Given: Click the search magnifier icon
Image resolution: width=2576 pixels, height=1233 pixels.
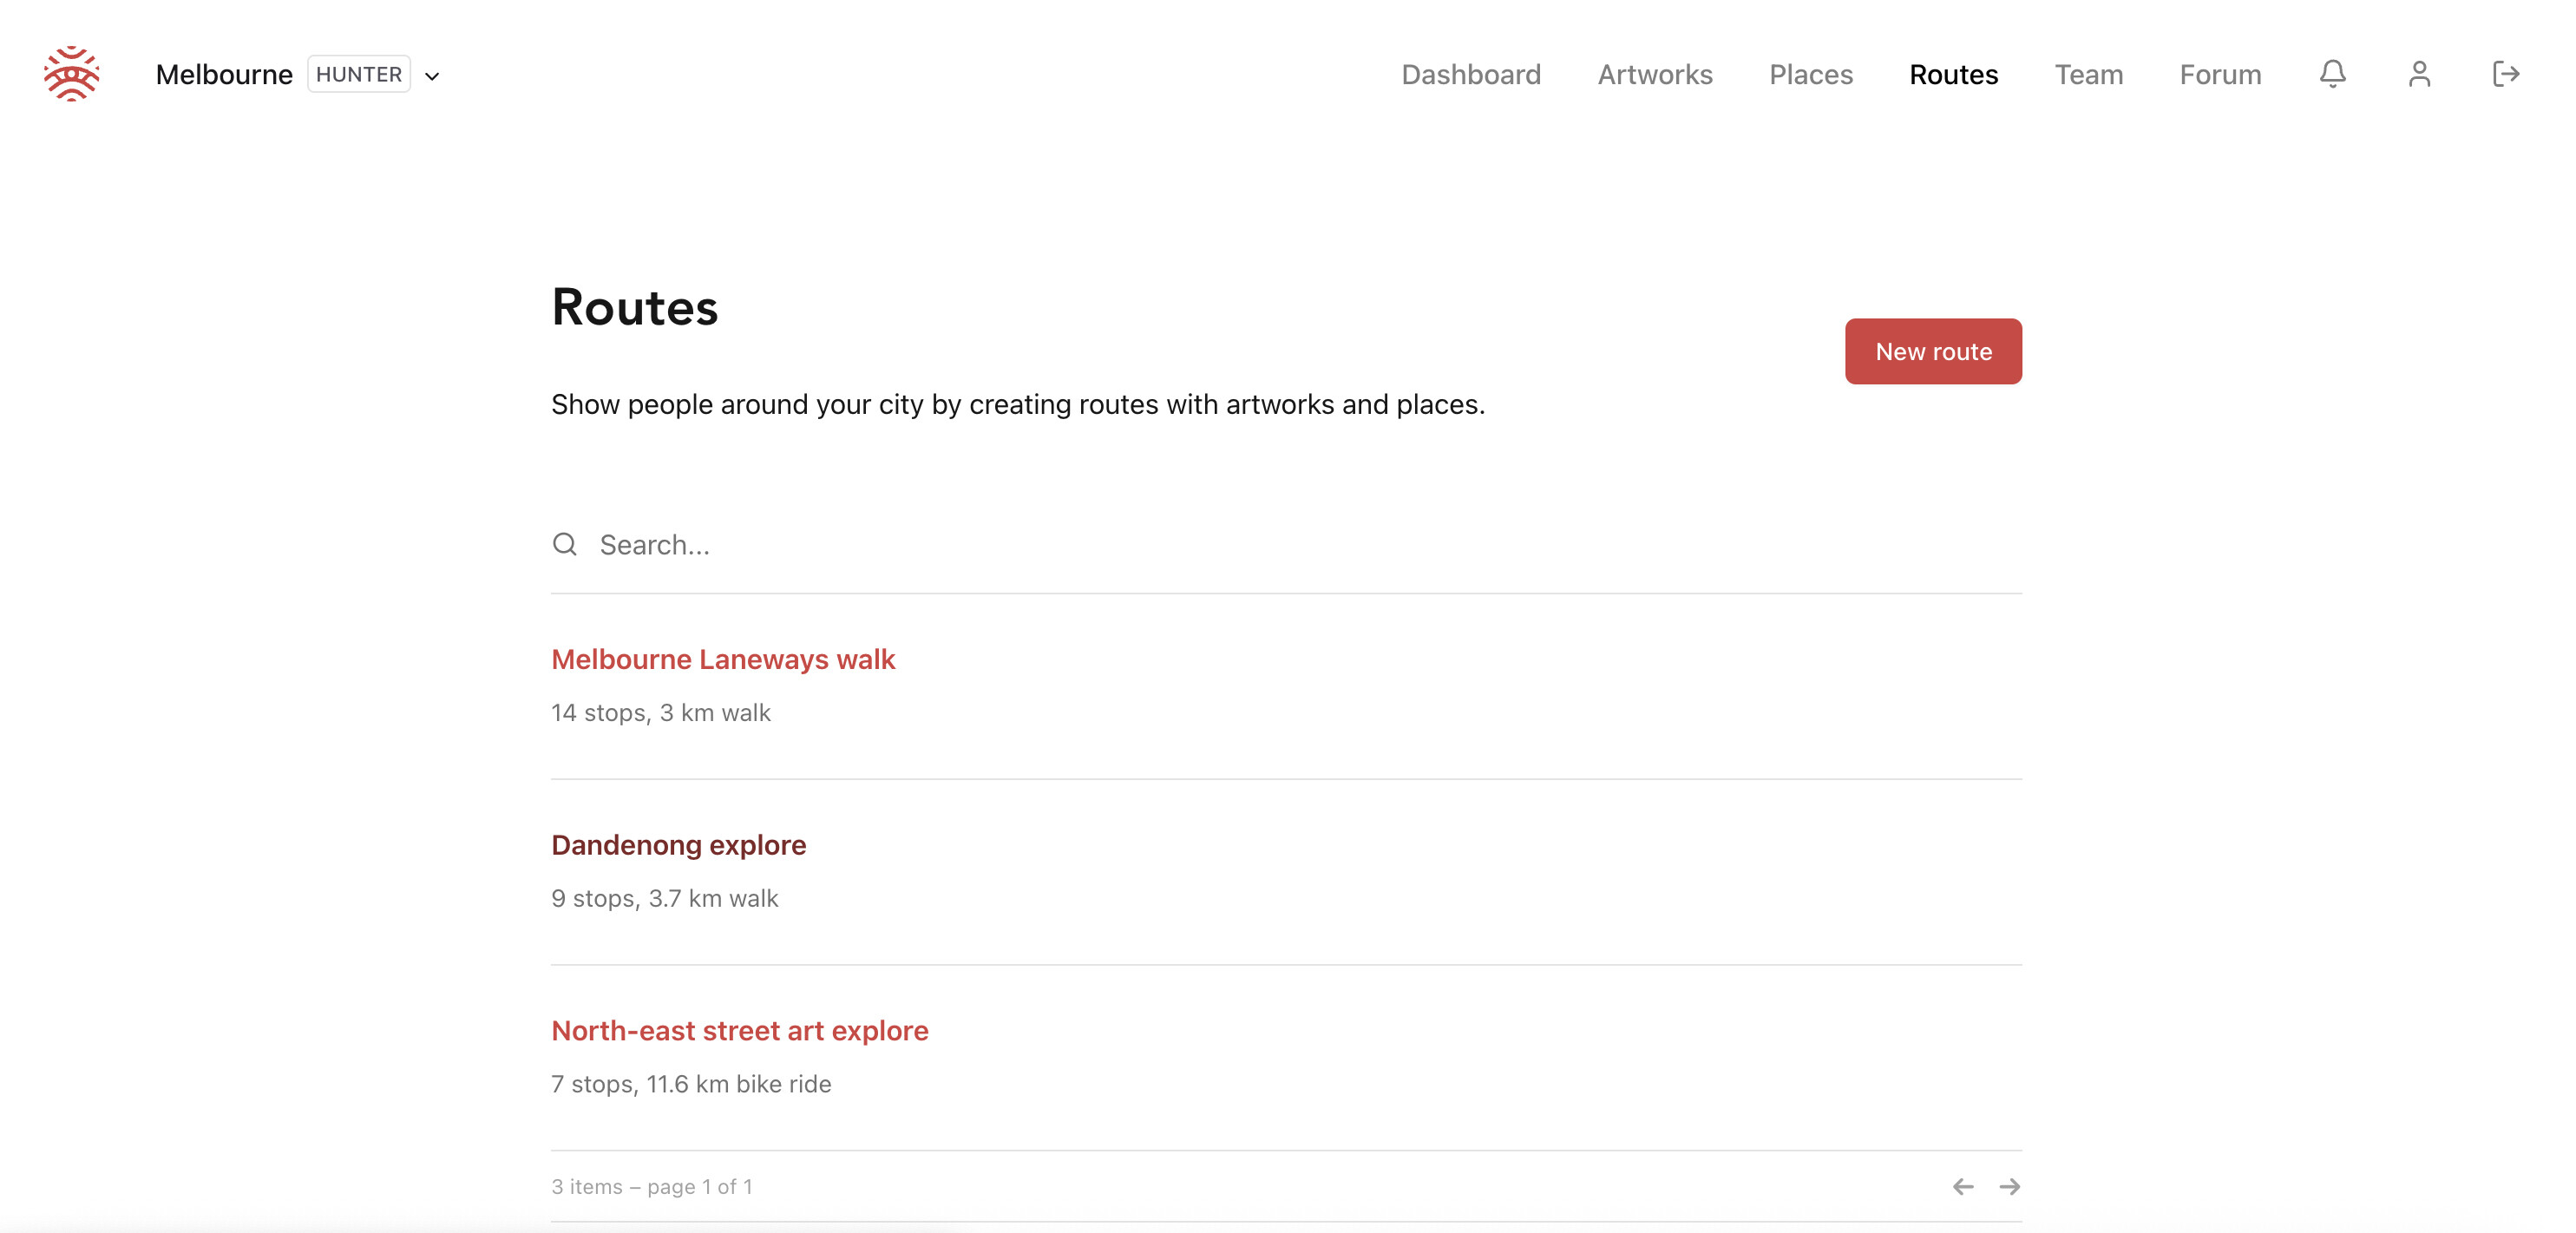Looking at the screenshot, I should click(x=565, y=544).
